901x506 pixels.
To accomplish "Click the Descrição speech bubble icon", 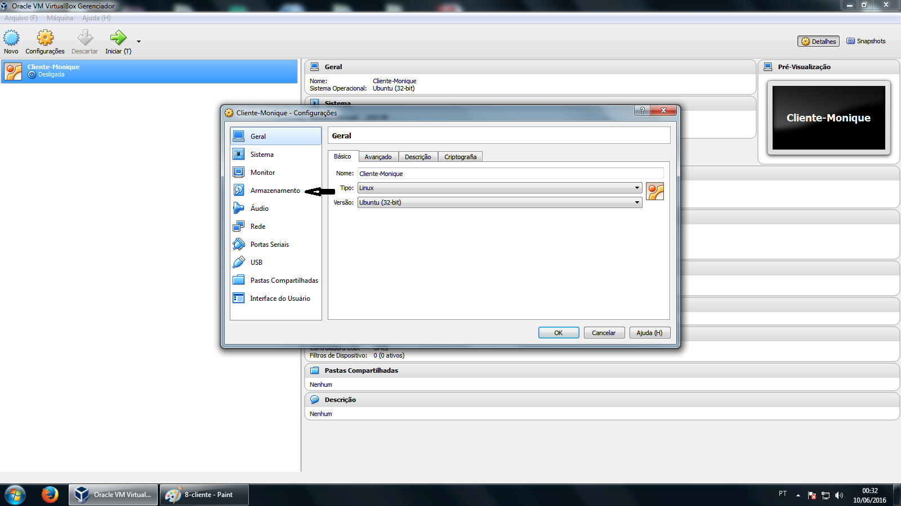I will (315, 400).
